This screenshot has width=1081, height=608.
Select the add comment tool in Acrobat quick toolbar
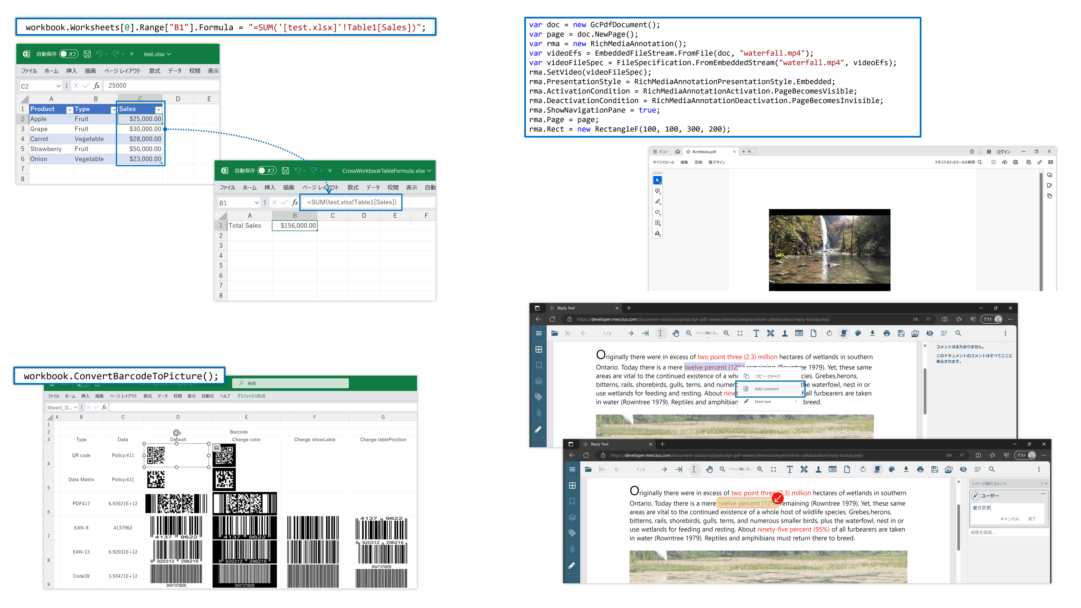coord(658,191)
